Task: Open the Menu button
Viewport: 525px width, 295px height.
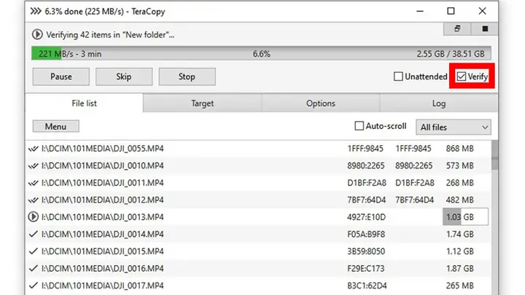Action: tap(56, 127)
